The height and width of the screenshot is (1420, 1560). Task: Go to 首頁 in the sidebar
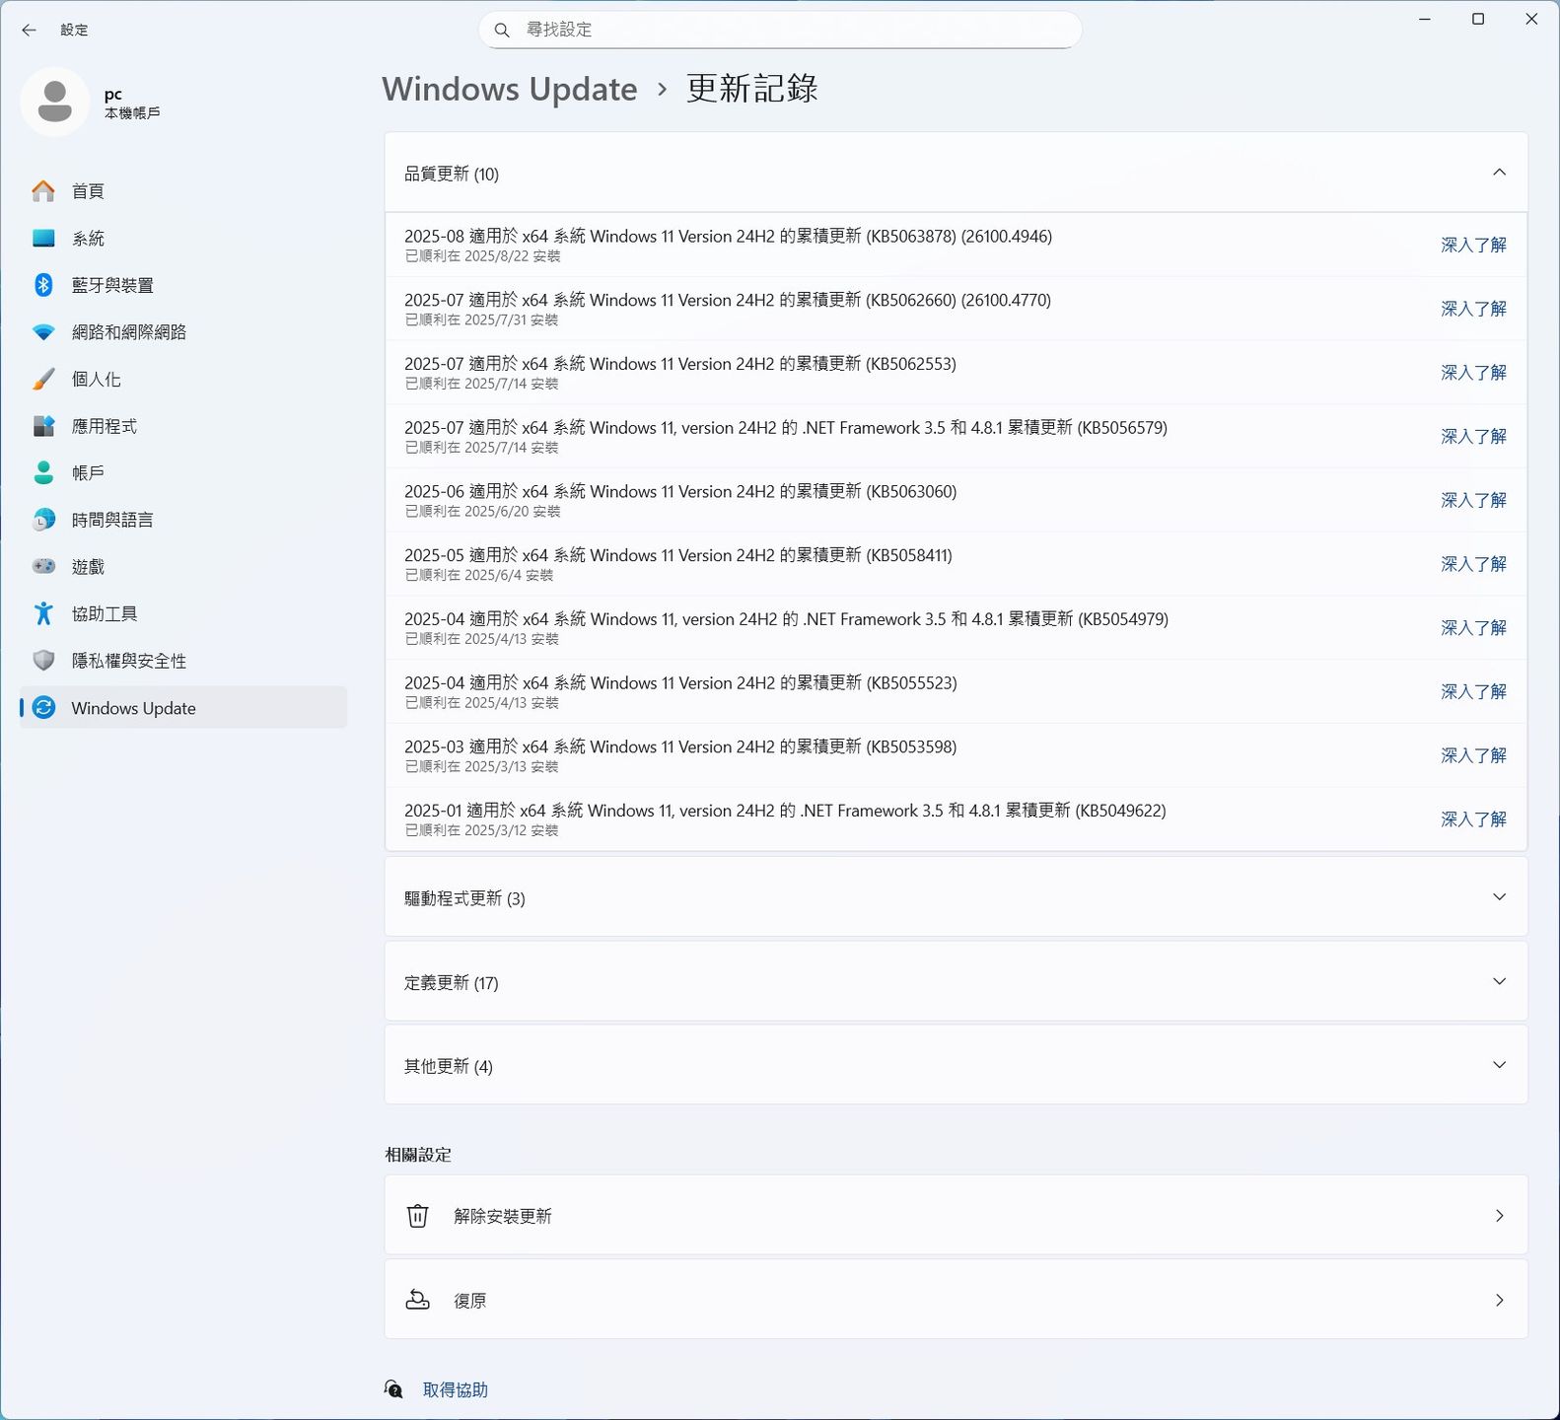(183, 190)
